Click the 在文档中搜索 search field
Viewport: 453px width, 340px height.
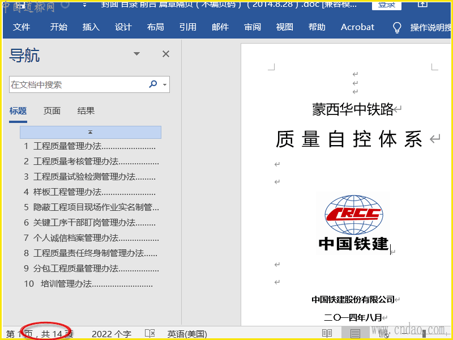(78, 84)
